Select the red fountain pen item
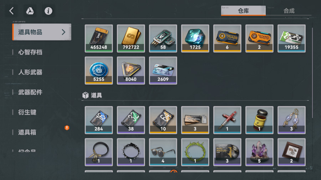 [227, 120]
